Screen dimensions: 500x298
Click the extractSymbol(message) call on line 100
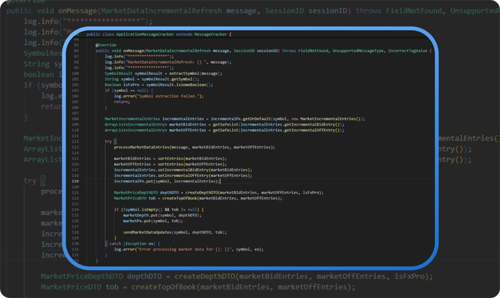(x=195, y=74)
